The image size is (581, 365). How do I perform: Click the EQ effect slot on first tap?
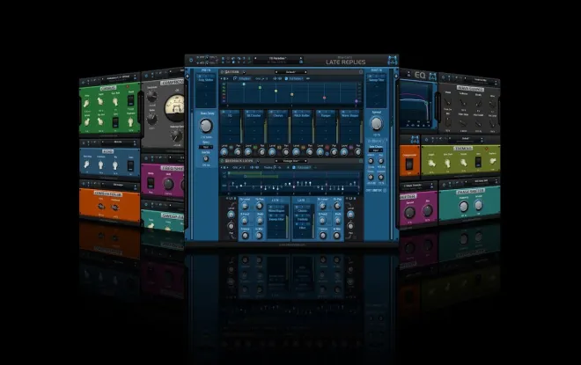230,115
